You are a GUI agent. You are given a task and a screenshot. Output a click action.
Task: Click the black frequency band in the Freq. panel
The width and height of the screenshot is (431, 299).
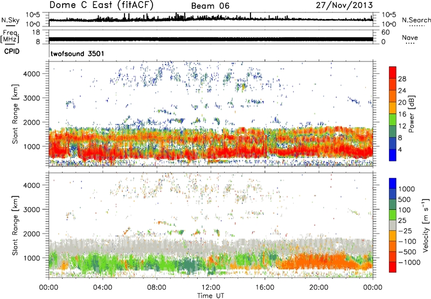(211, 39)
